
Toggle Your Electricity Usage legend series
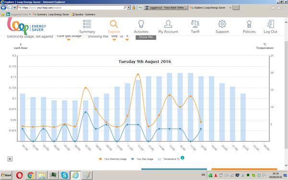(x=112, y=159)
